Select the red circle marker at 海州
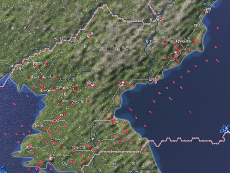Screen dimensions: 230x173 click(51, 159)
